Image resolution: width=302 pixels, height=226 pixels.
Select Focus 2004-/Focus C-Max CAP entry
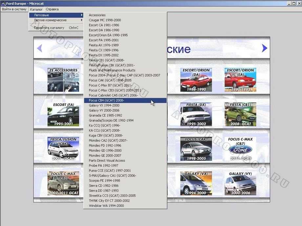(x=125, y=75)
